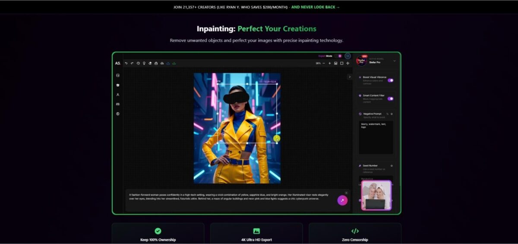
Task: Click the AND NEVER LOOK BACK link
Action: click(x=316, y=7)
